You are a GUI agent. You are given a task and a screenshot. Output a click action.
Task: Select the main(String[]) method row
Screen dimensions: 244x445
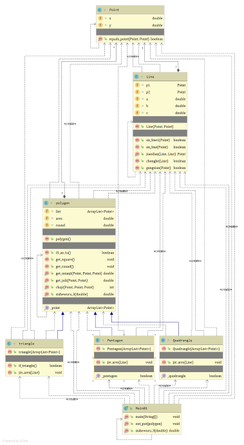coord(152,417)
